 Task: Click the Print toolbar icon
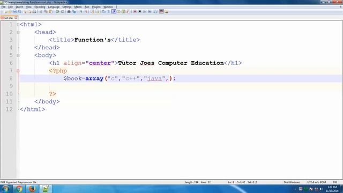click(34, 11)
